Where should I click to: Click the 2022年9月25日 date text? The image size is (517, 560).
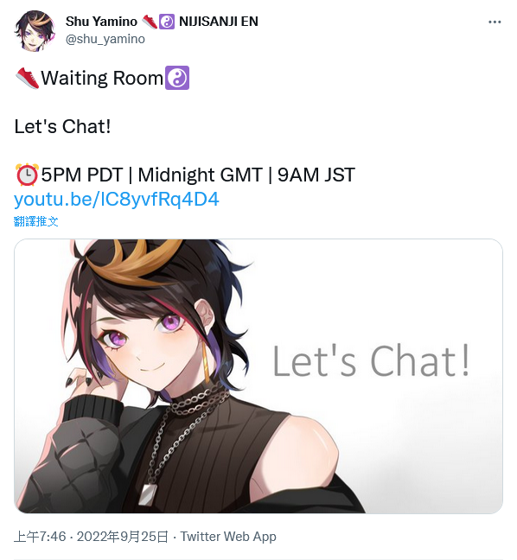[122, 537]
